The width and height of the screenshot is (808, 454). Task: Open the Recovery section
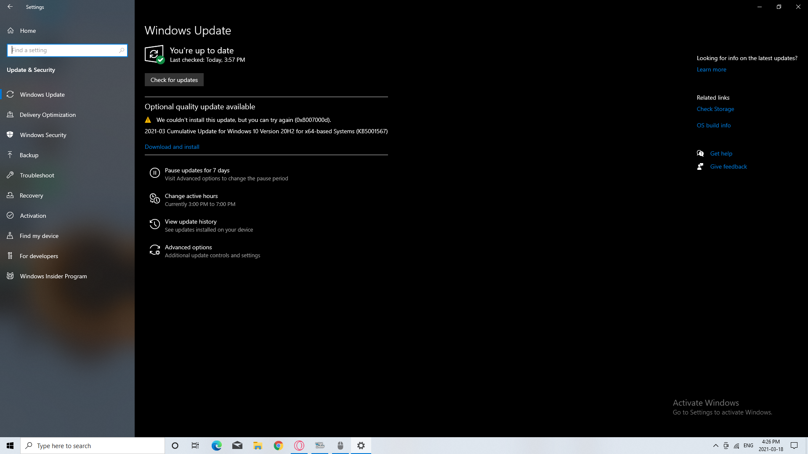click(67, 195)
